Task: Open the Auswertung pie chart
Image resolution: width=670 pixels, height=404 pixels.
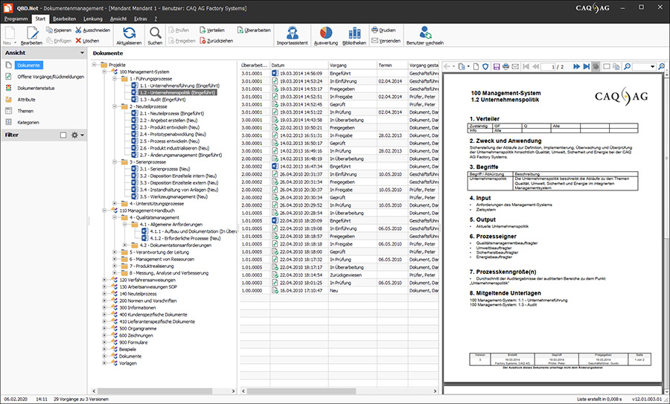Action: click(x=326, y=33)
